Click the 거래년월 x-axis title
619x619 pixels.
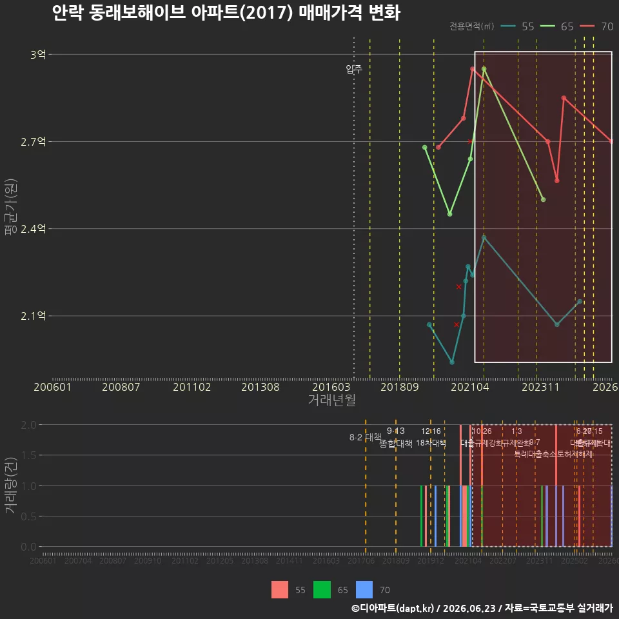332,400
